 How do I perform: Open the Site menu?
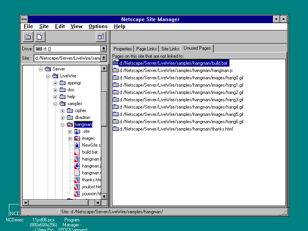(44, 26)
